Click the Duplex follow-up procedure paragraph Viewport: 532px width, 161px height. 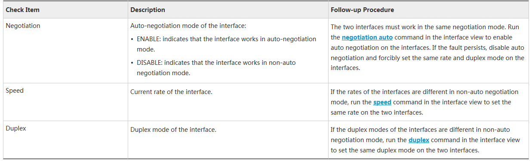tap(426, 140)
